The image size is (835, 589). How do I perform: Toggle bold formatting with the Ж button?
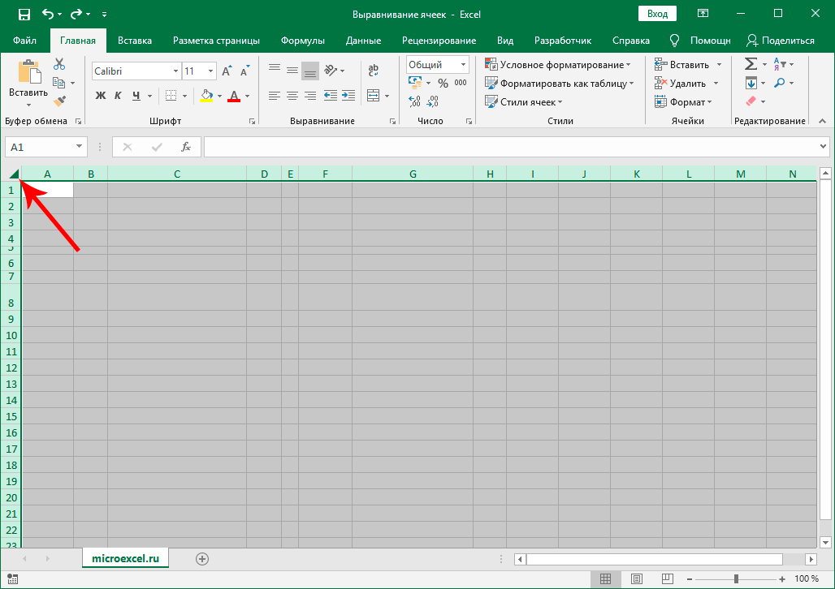(x=101, y=96)
